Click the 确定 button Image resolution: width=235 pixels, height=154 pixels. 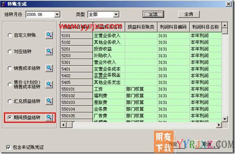(174, 144)
